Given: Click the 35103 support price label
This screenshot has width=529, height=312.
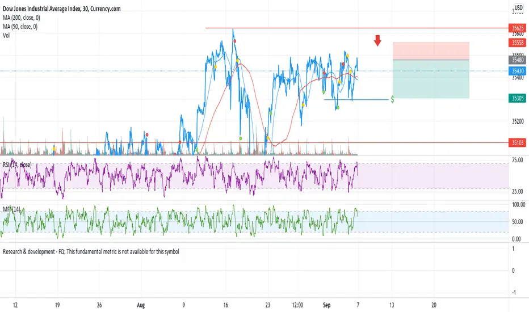Looking at the screenshot, I should (518, 143).
